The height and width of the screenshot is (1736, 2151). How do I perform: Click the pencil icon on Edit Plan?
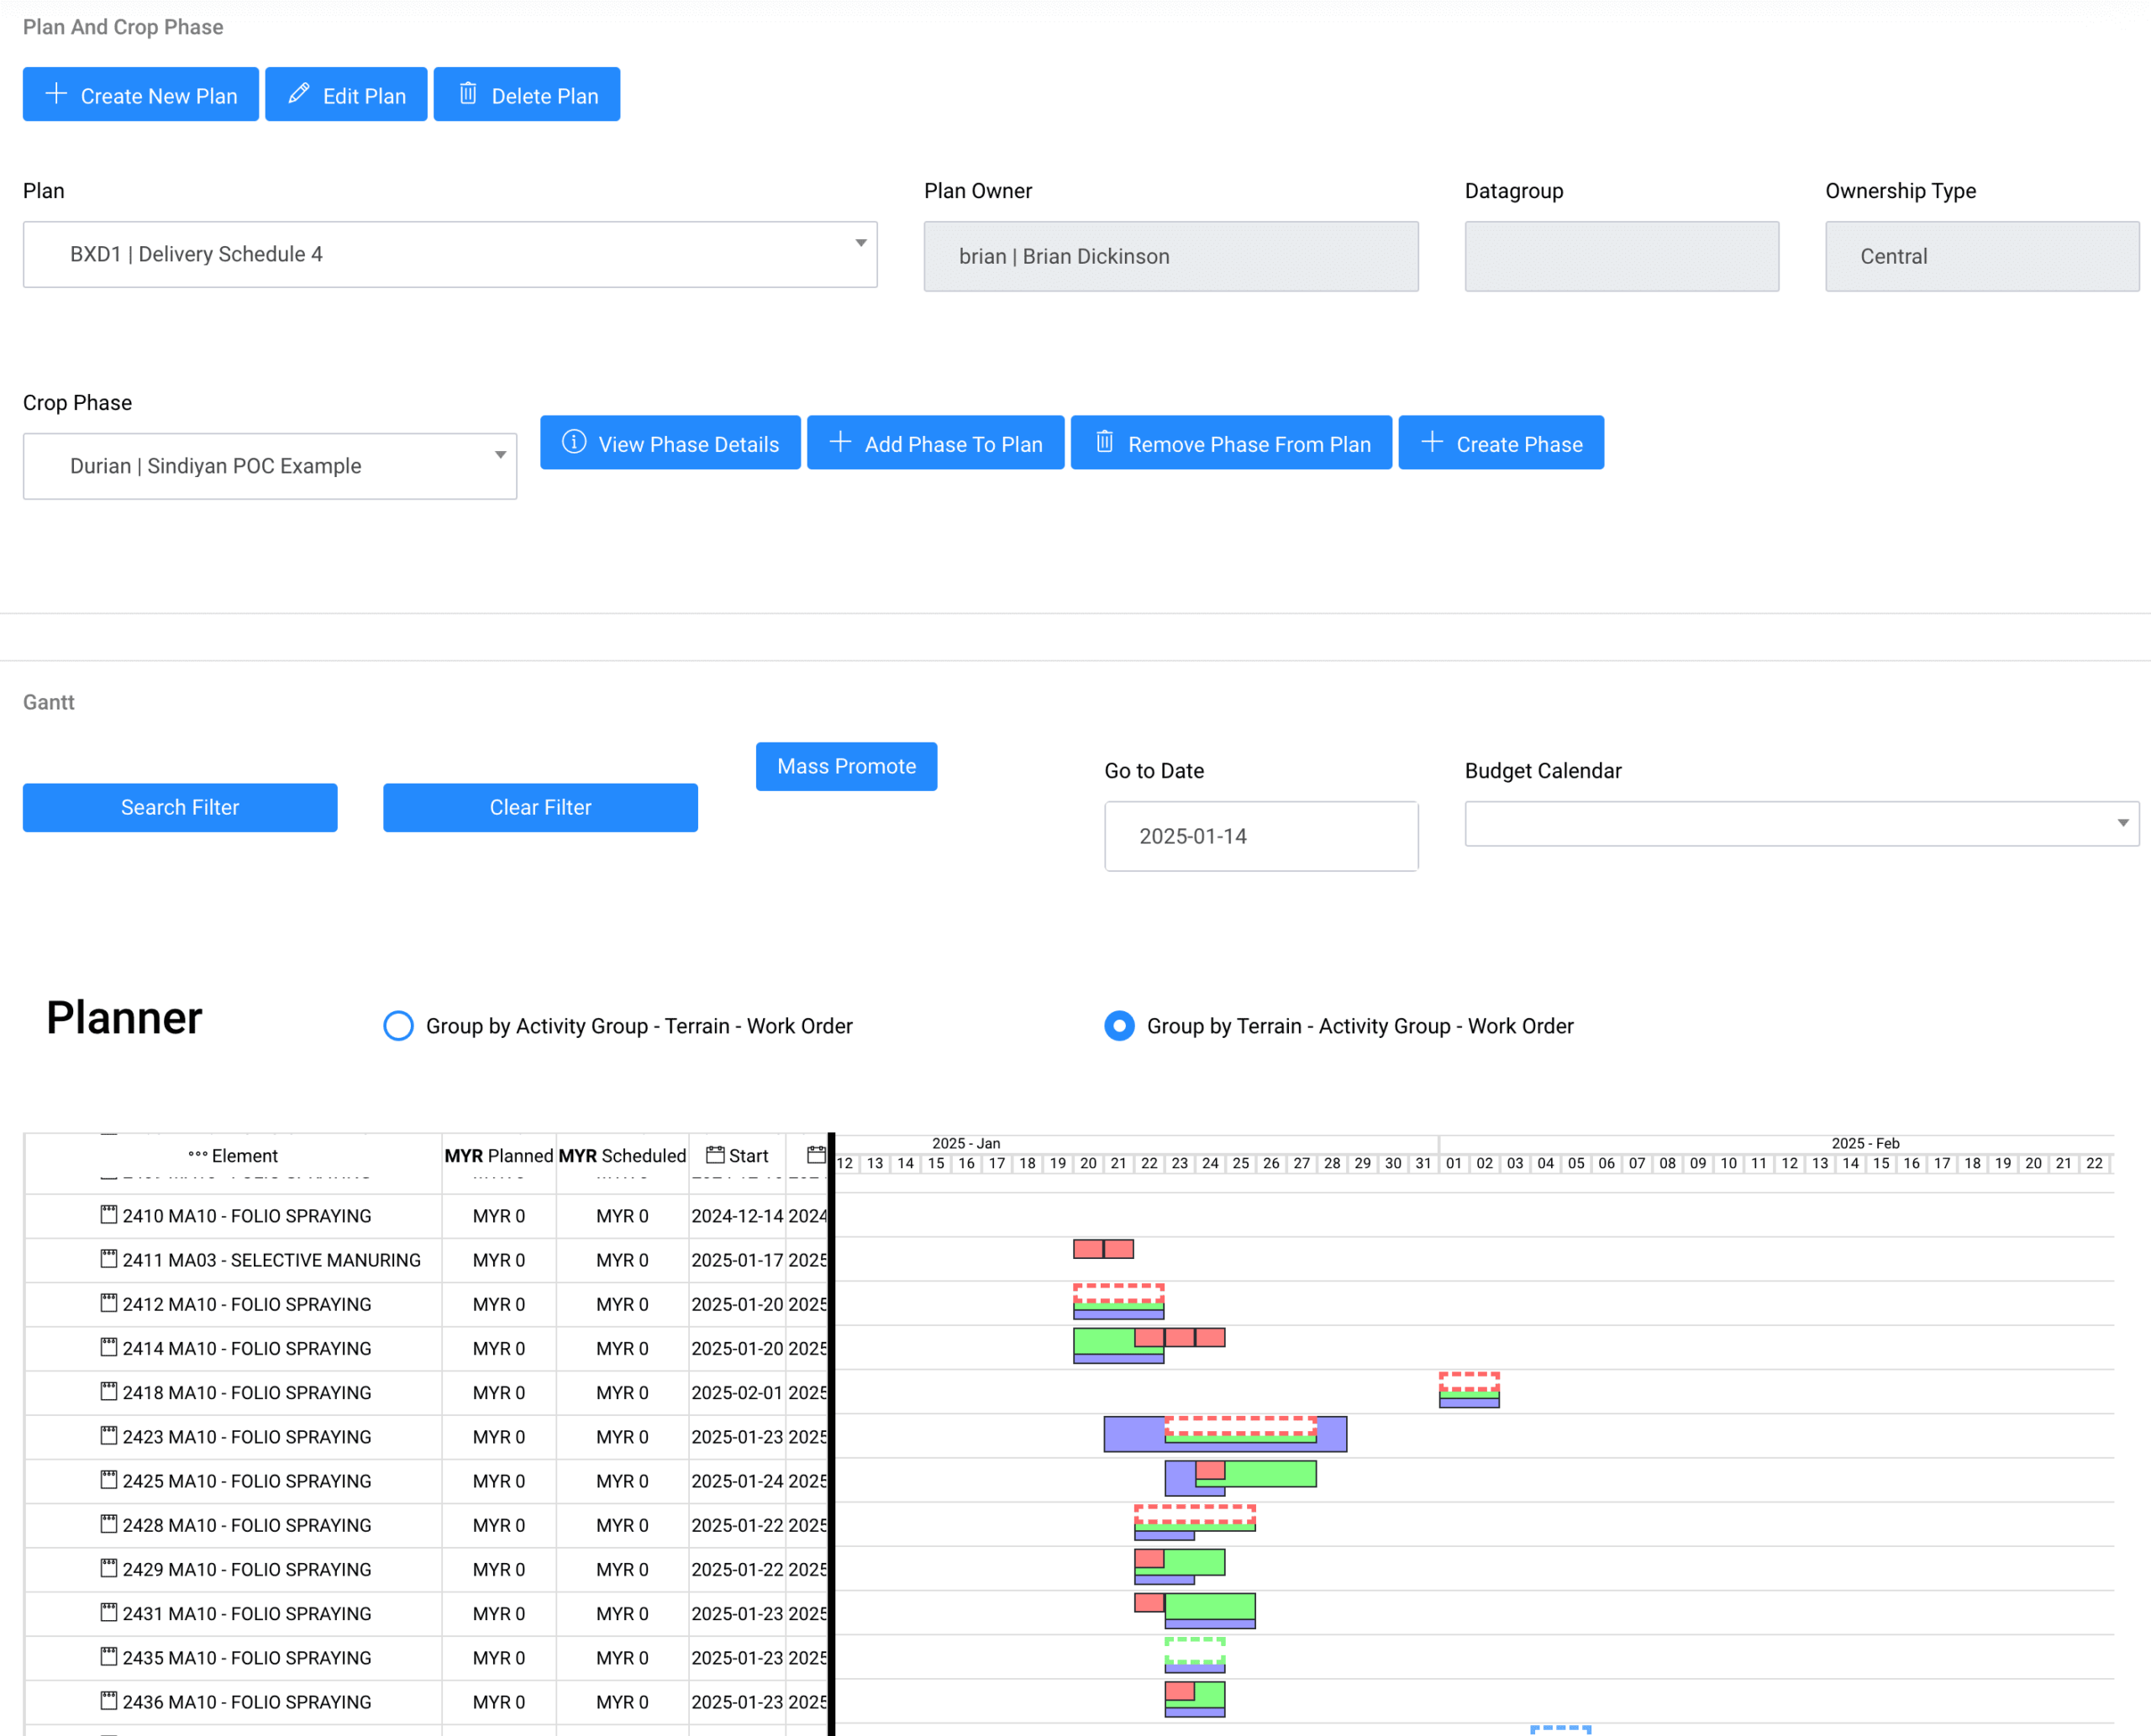pos(298,94)
